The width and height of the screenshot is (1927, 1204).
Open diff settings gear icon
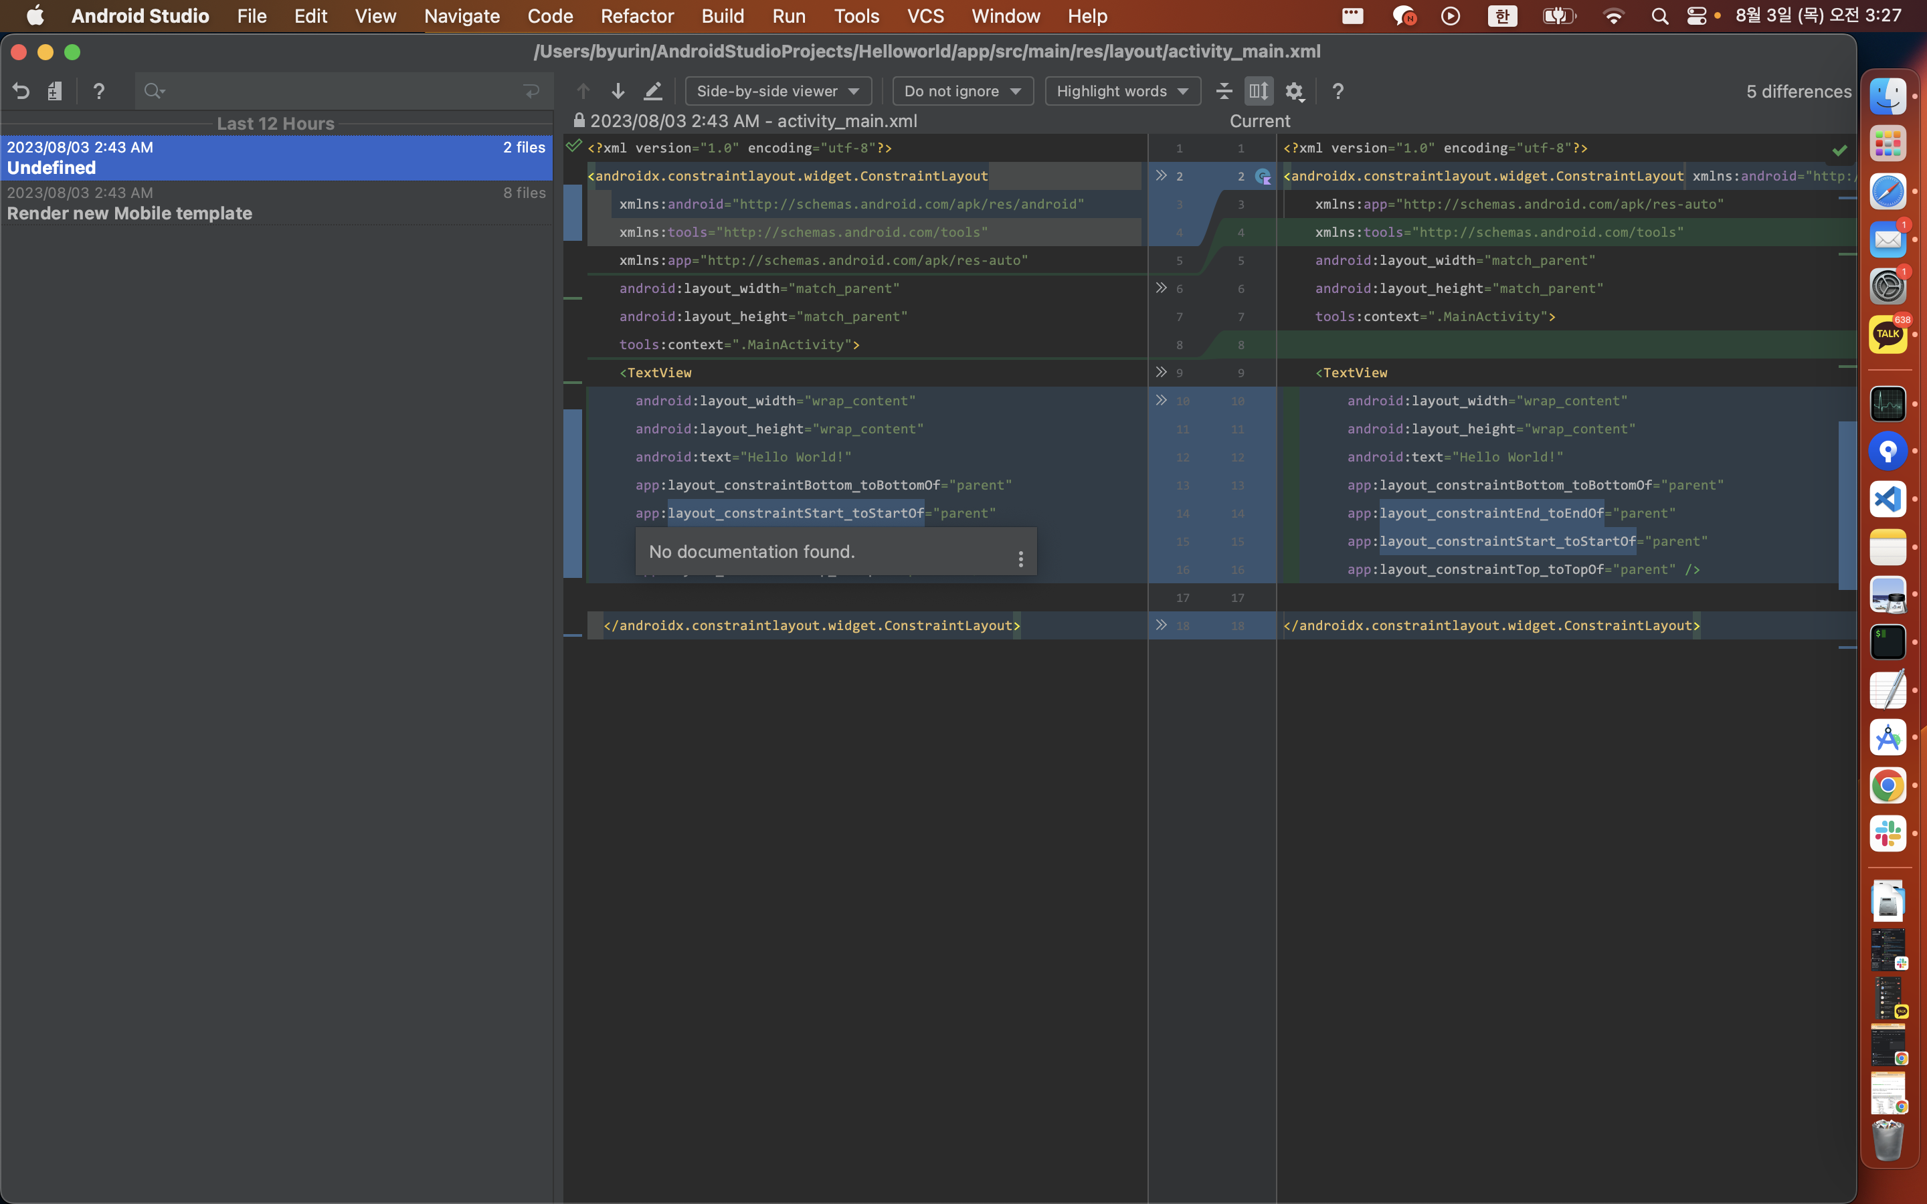click(x=1295, y=92)
